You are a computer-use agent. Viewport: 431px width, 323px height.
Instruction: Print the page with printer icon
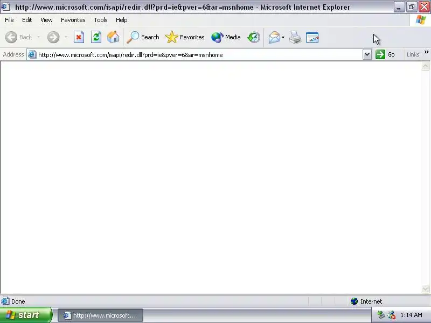click(295, 37)
